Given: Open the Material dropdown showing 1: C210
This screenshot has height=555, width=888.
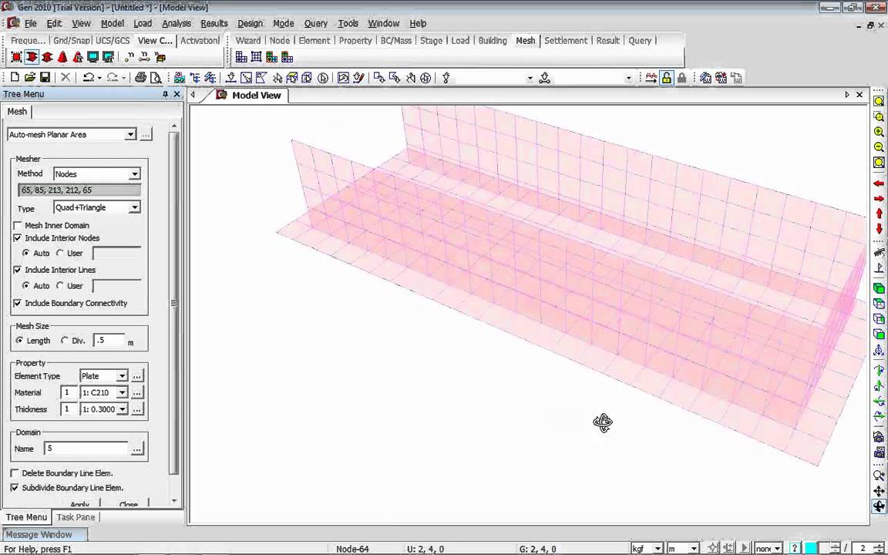Looking at the screenshot, I should tap(122, 392).
